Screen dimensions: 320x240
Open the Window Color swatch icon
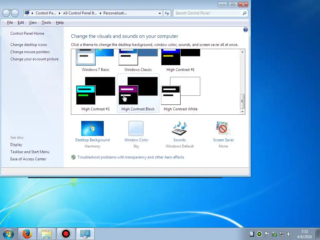[x=136, y=128]
